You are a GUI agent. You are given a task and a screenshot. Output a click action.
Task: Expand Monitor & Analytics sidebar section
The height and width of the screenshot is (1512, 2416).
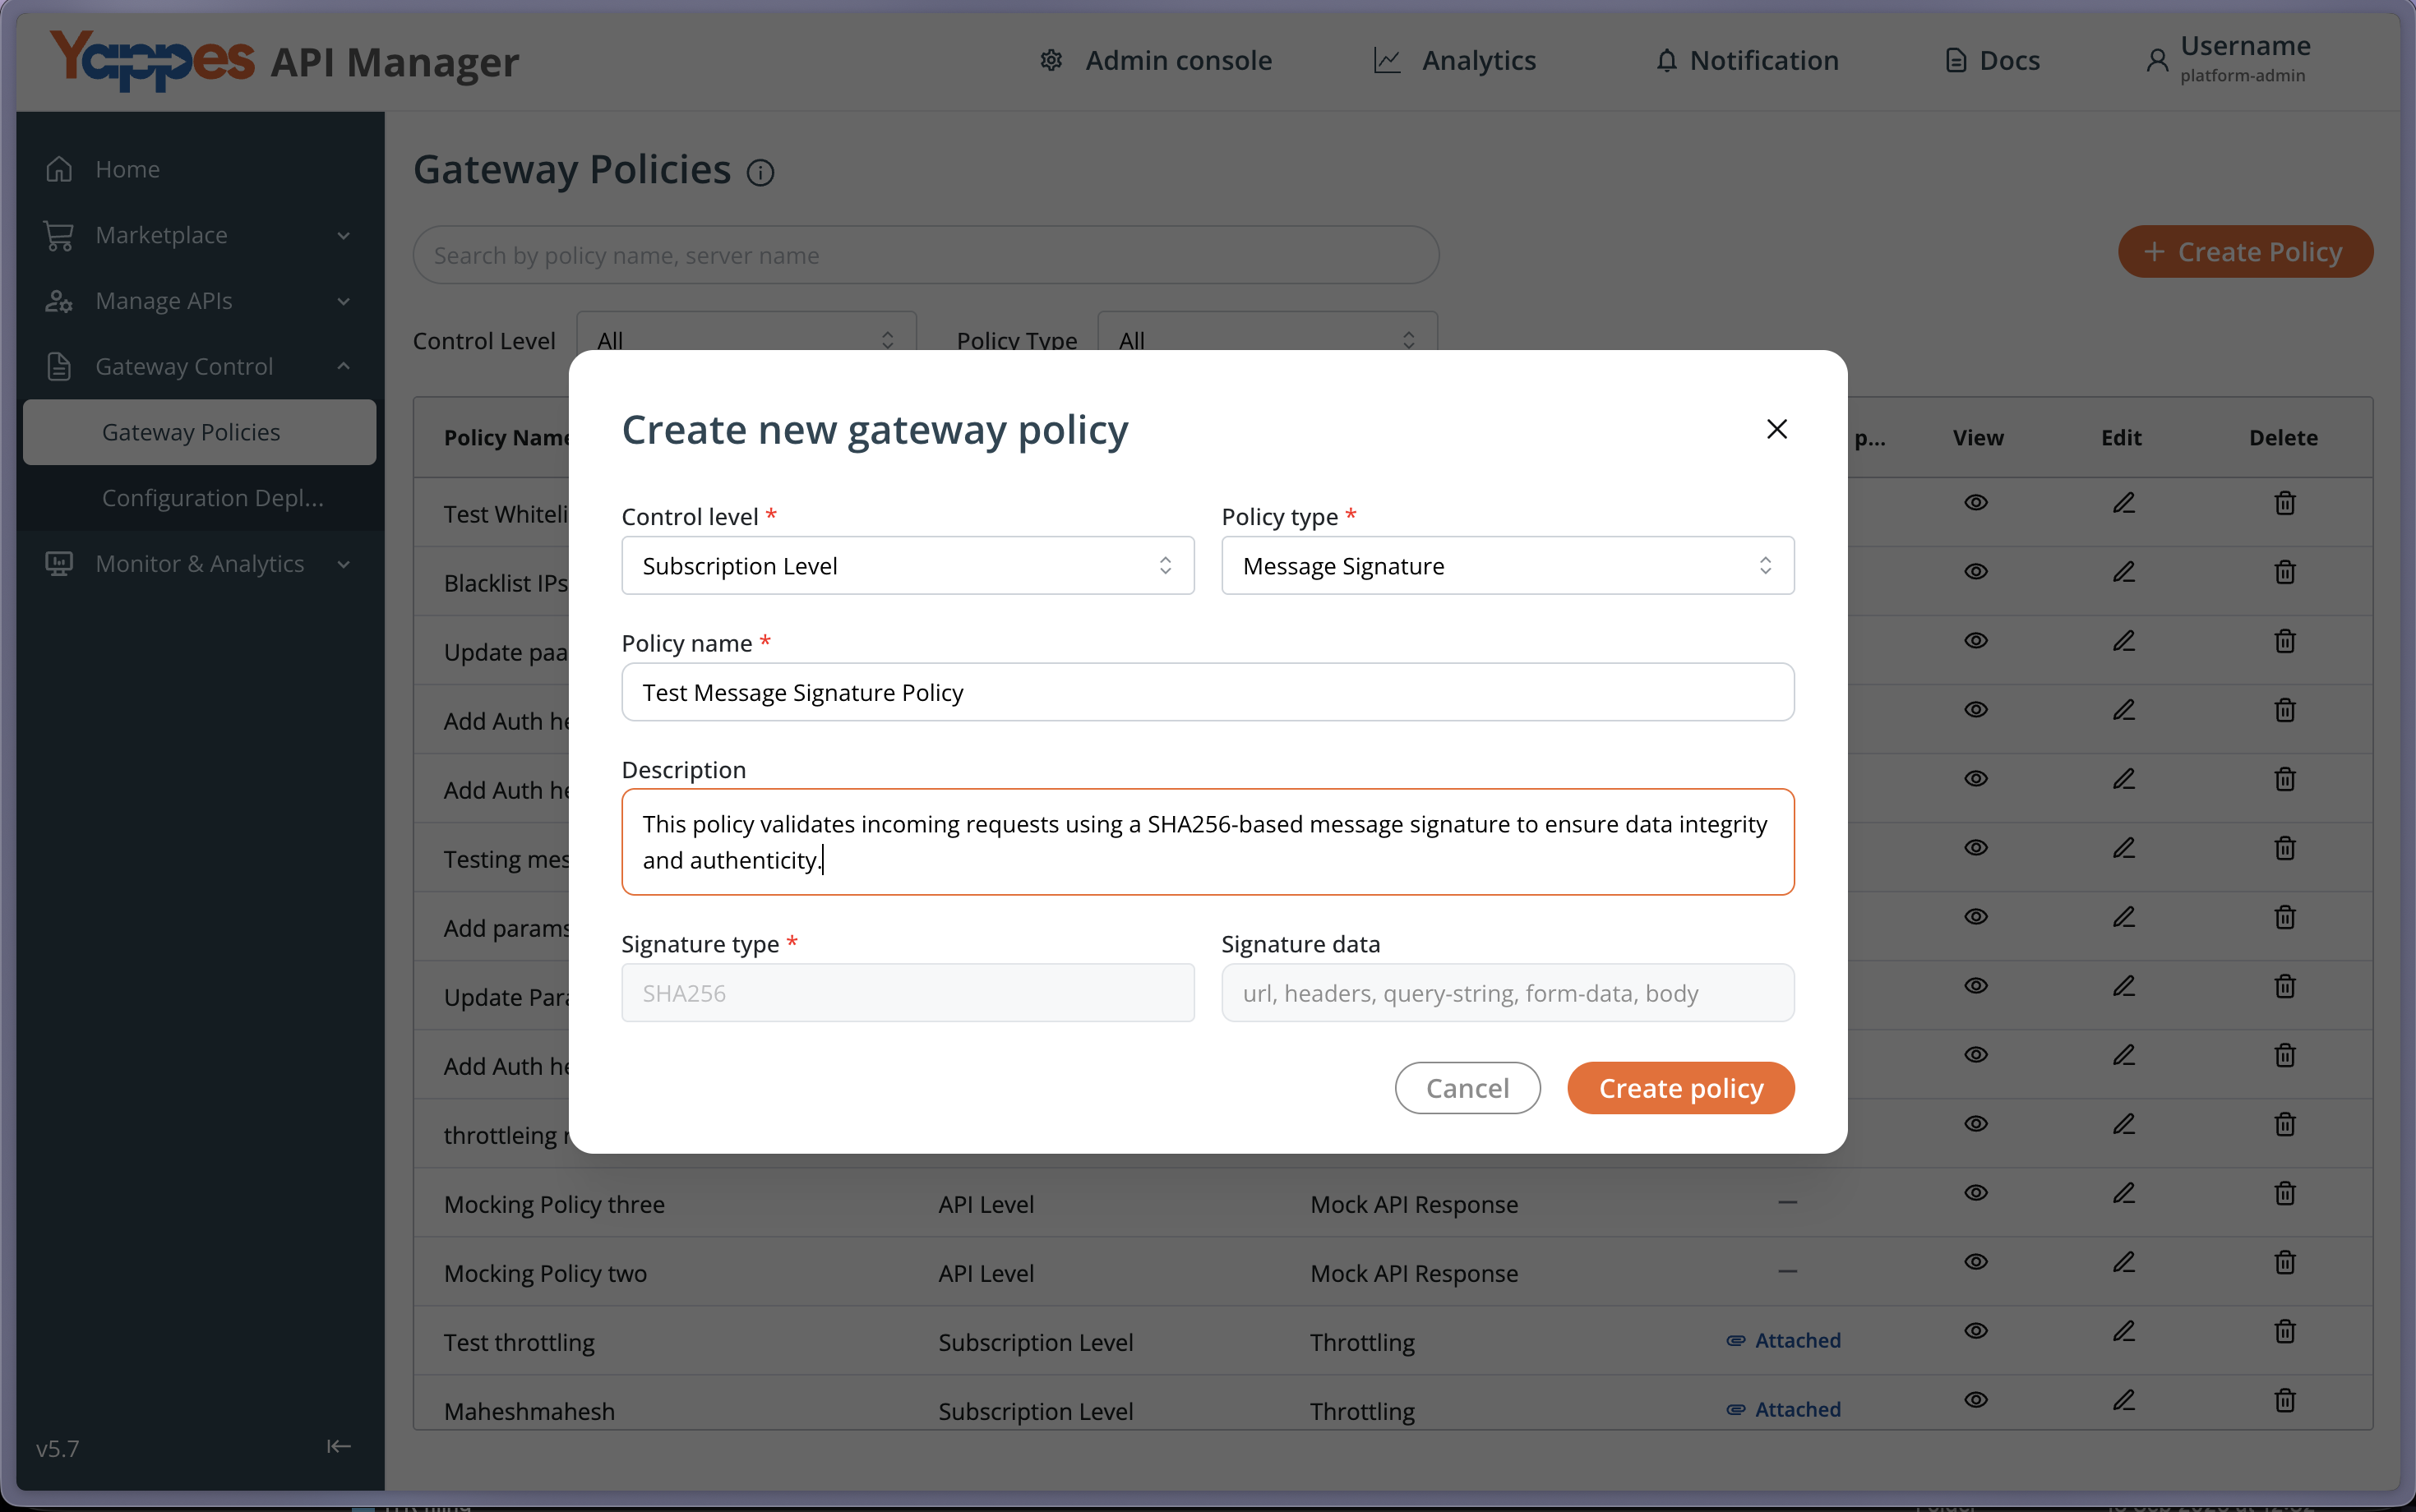coord(200,564)
